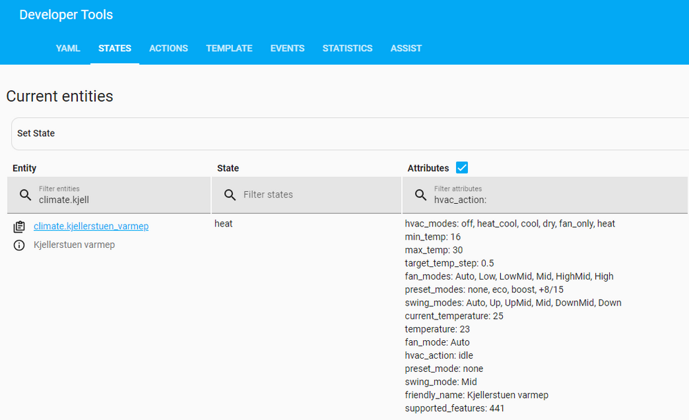Open the Statistics tab
This screenshot has height=420, width=689.
click(347, 48)
